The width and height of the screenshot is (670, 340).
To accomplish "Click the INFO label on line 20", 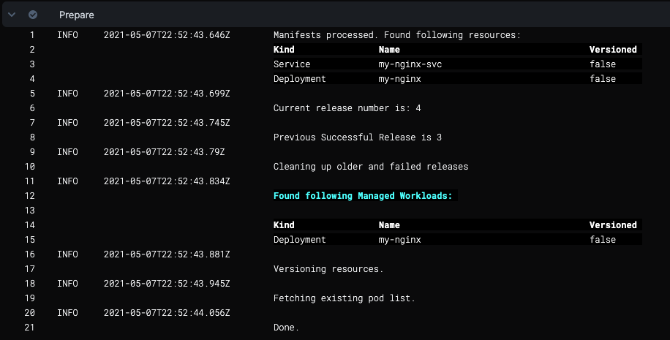I will (x=67, y=313).
